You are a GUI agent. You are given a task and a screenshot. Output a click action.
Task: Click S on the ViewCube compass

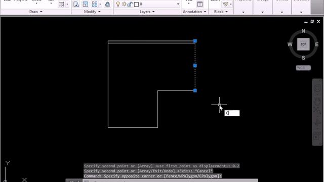point(303,58)
